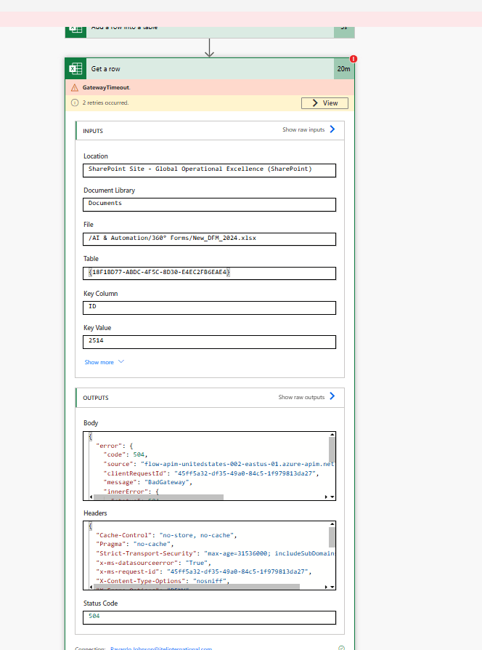482x650 pixels.
Task: Click the Headers scroll down arrow
Action: pyautogui.click(x=332, y=587)
